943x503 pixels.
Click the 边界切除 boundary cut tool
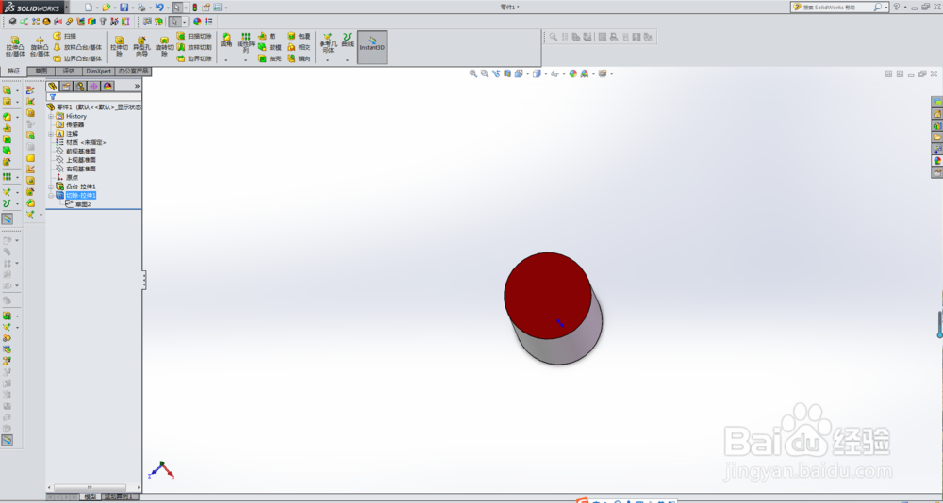(x=194, y=58)
